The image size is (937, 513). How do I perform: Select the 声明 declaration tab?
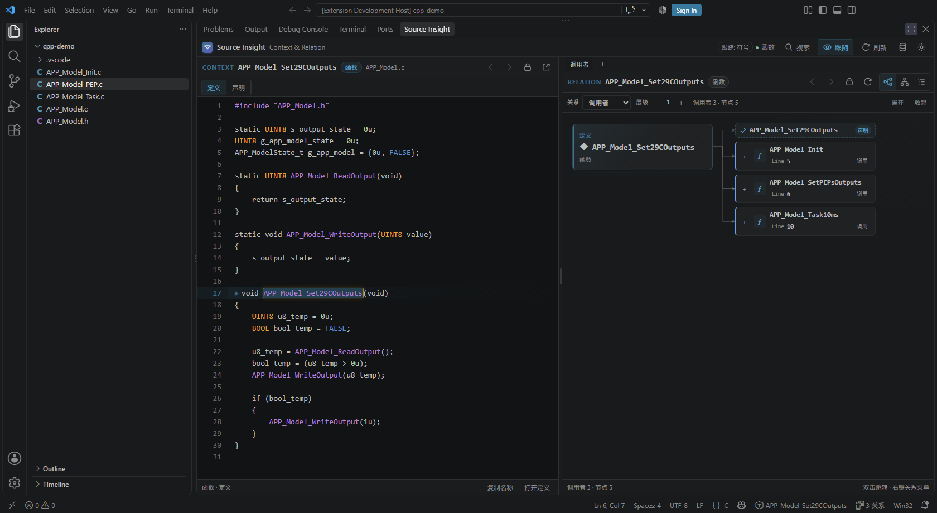point(239,88)
